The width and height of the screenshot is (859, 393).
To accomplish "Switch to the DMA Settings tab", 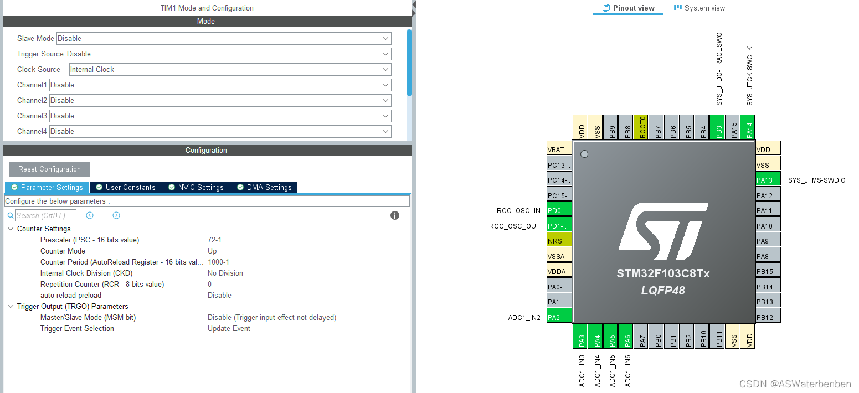I will [268, 187].
